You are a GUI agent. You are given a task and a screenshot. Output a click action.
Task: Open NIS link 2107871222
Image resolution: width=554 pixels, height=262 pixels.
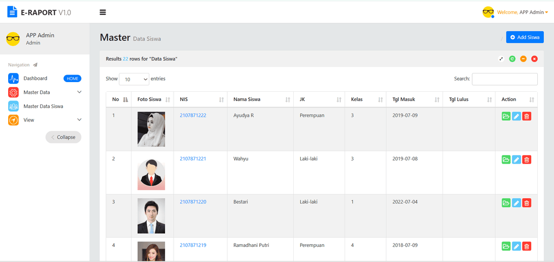[x=193, y=115]
